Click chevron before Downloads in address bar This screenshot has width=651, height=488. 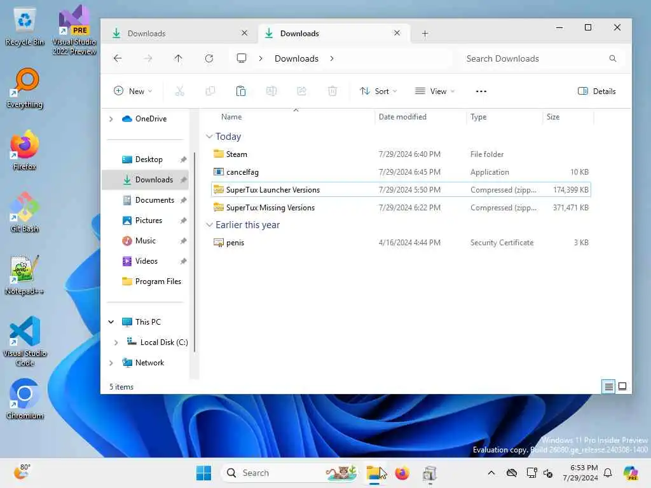260,58
